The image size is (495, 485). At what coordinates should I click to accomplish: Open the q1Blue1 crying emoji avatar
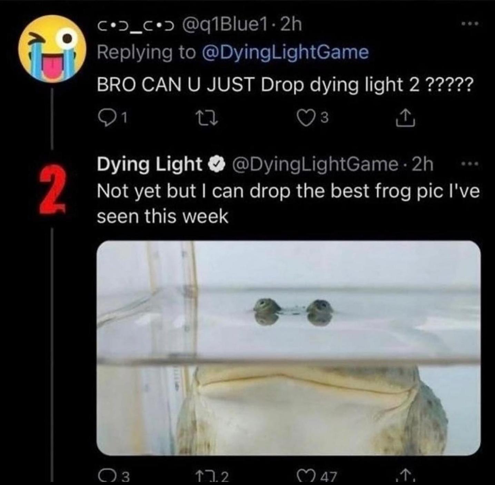click(x=52, y=49)
